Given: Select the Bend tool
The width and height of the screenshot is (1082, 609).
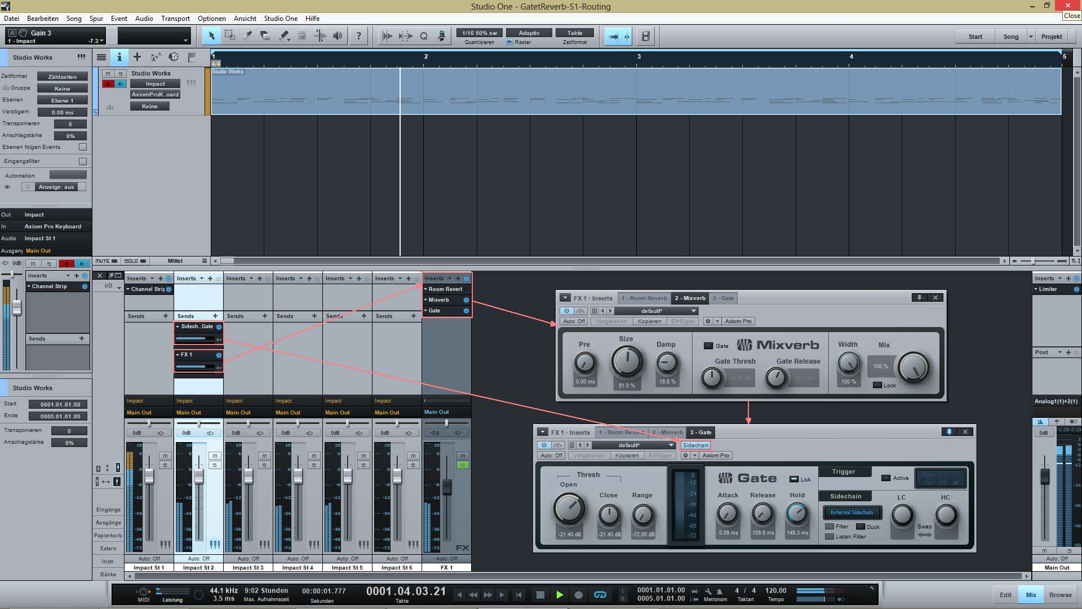Looking at the screenshot, I should [320, 36].
